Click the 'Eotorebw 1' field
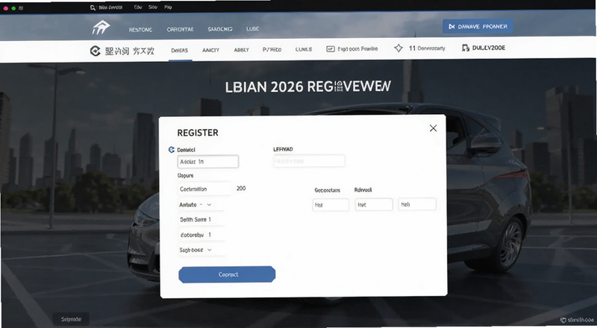Viewport: 597px width, 328px height. [x=201, y=235]
